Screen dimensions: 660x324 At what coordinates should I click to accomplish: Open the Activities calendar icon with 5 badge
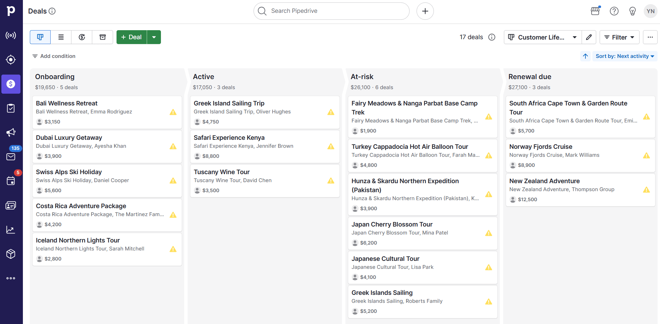point(11,181)
